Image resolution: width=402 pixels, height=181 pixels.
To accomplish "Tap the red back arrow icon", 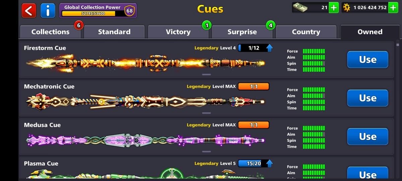I will (29, 10).
